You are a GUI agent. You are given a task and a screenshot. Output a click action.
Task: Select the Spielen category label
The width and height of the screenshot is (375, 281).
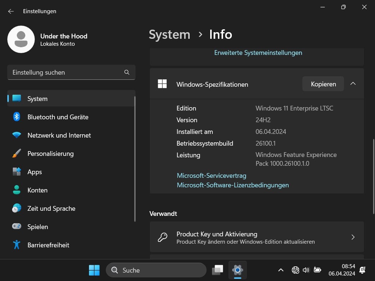click(x=38, y=227)
